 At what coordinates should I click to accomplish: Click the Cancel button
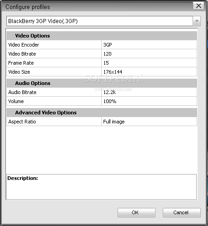pyautogui.click(x=182, y=212)
